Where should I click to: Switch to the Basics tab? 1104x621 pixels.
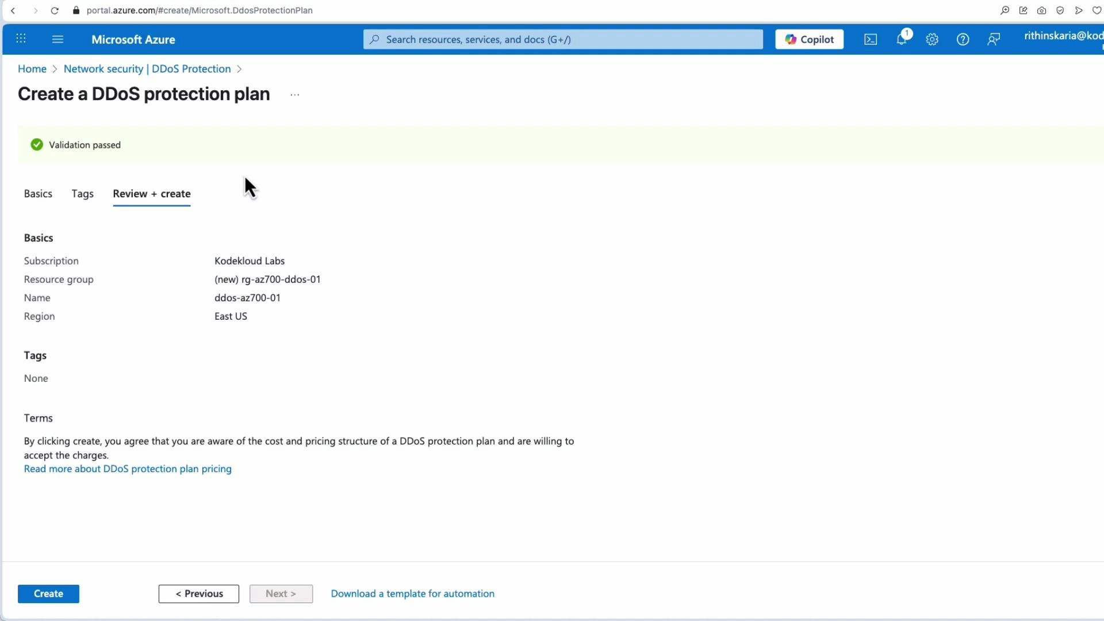[38, 194]
